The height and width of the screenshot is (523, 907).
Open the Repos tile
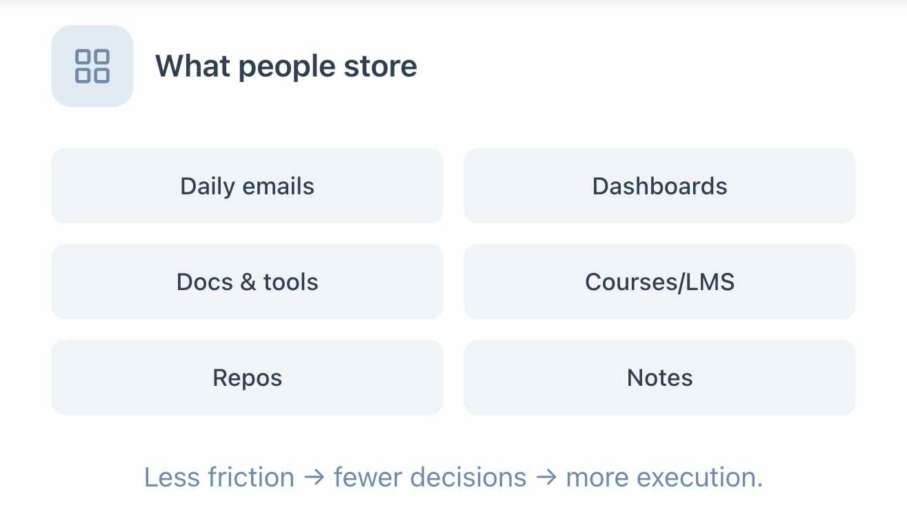coord(247,378)
